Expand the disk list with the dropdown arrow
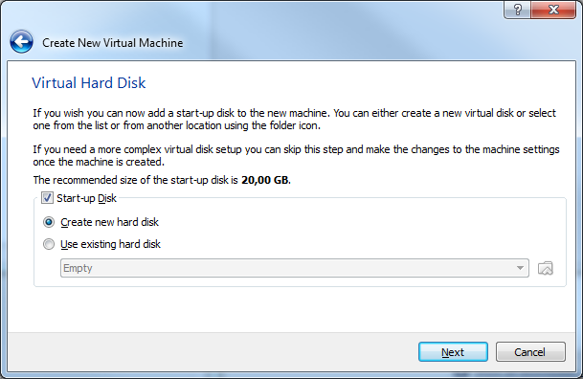This screenshot has height=379, width=583. pyautogui.click(x=520, y=268)
